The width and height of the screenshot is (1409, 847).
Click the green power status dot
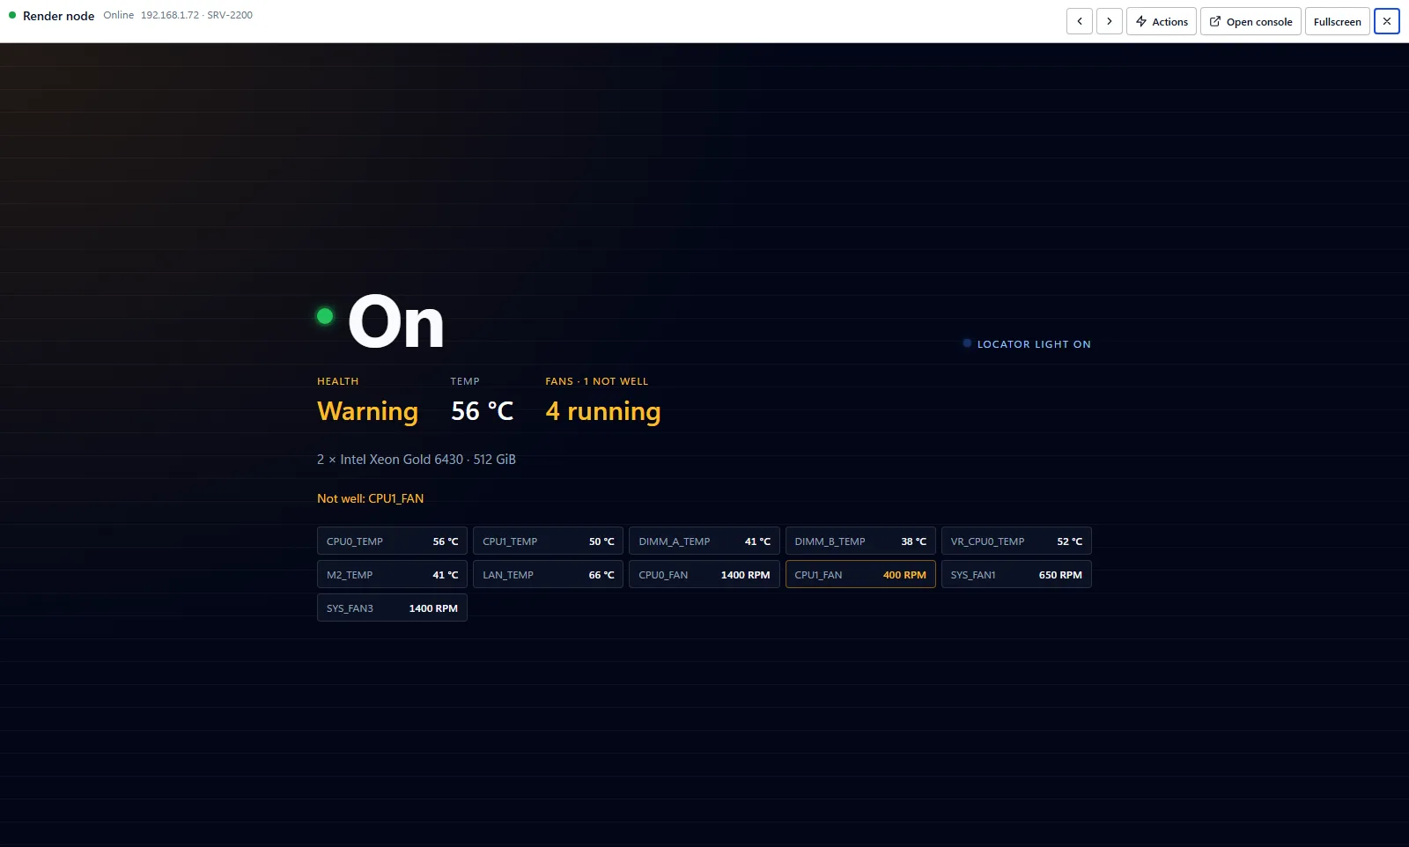pyautogui.click(x=325, y=316)
